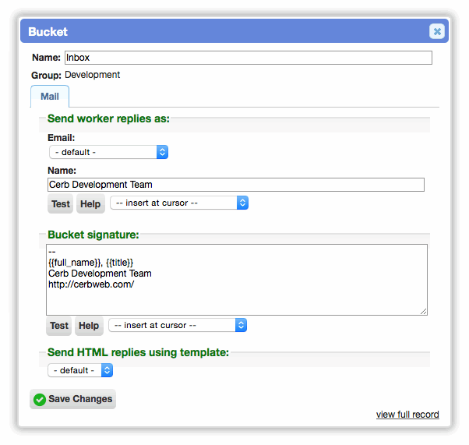Click the green checkmark icon on Save Changes

(x=40, y=400)
